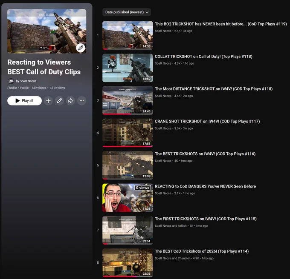Share the playlist with the arrow icon
The height and width of the screenshot is (279, 290).
(x=70, y=101)
